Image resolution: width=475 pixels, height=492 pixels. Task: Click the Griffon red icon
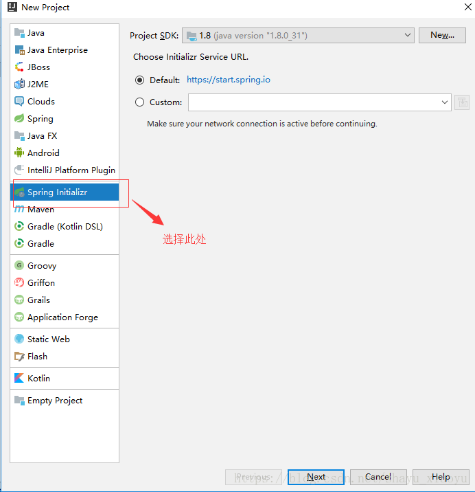pos(19,282)
